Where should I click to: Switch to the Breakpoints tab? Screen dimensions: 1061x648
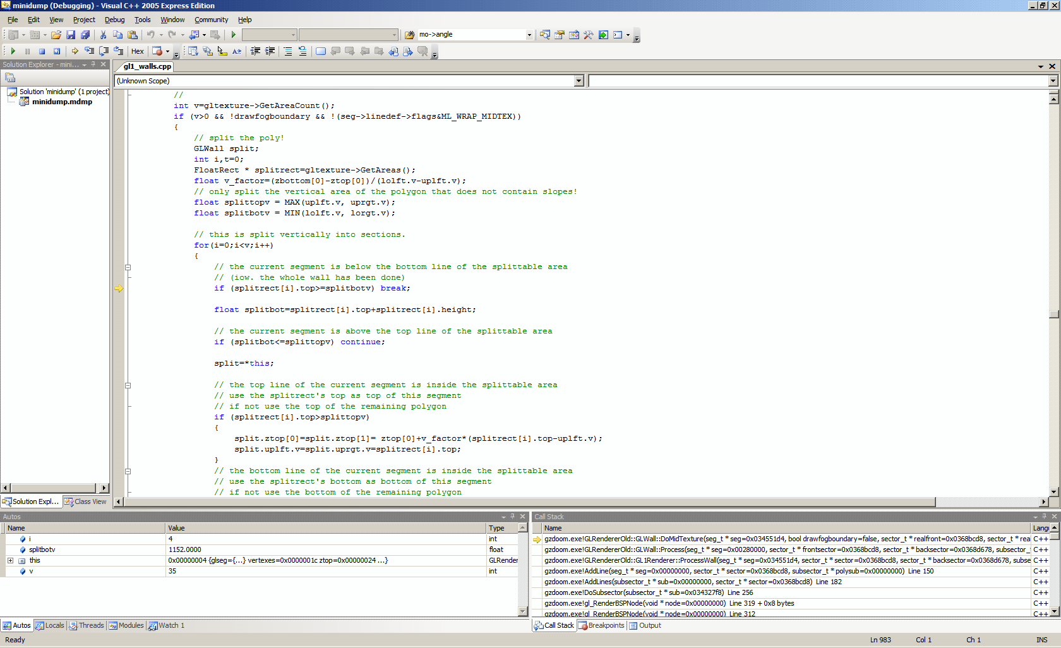(x=601, y=625)
